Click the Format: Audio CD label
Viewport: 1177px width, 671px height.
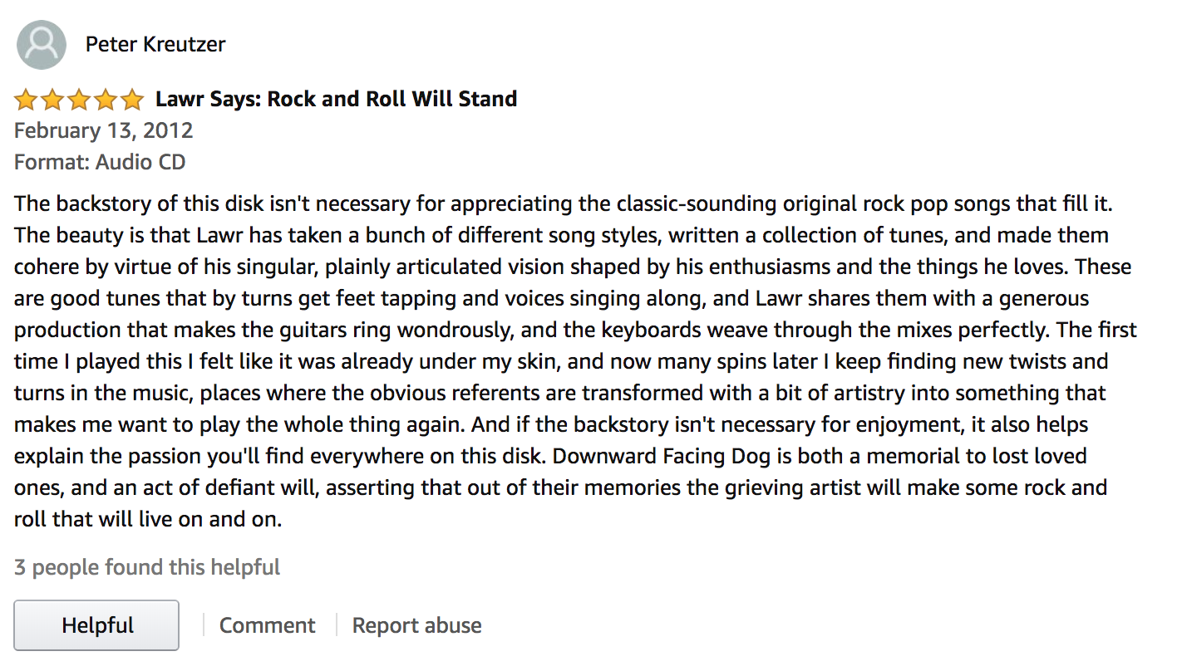(x=100, y=162)
